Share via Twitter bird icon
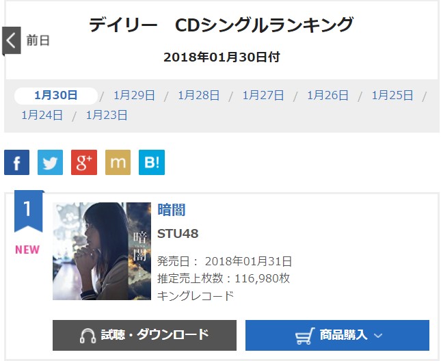This screenshot has width=441, height=361. [51, 163]
